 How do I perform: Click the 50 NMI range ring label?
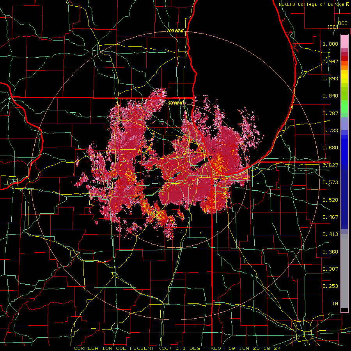tap(175, 103)
